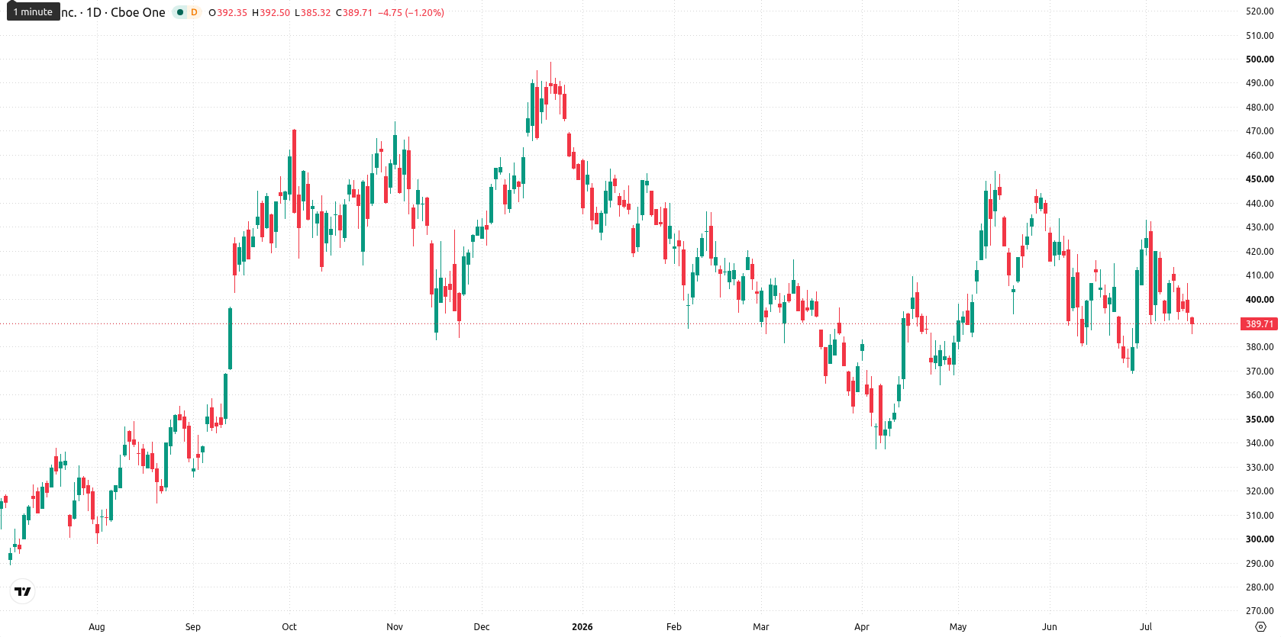The image size is (1281, 637).
Task: Click the symbol title '1D · Cboe One'
Action: [x=126, y=12]
